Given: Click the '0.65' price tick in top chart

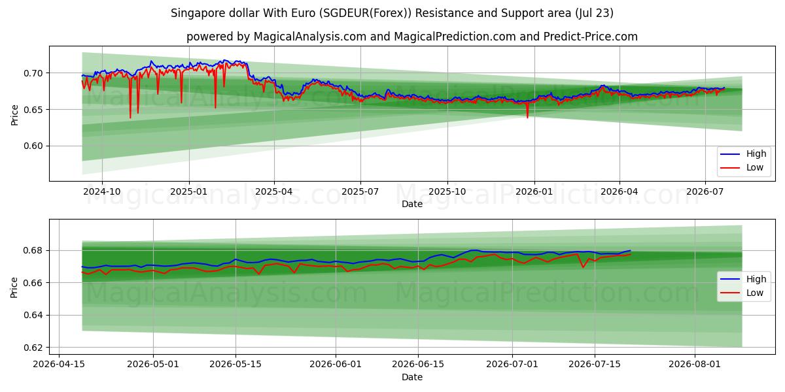Looking at the screenshot, I should pos(34,110).
